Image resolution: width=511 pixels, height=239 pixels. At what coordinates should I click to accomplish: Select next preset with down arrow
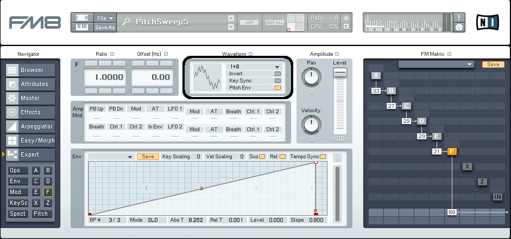[x=231, y=27]
